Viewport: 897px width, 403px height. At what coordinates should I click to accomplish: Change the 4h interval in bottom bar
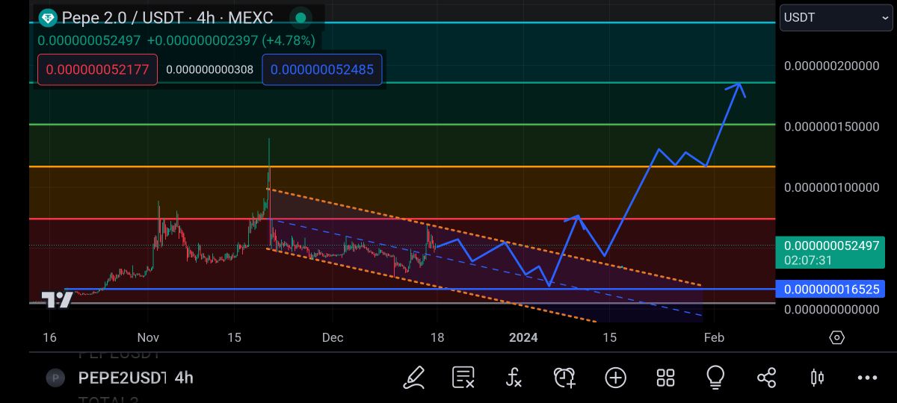(184, 378)
